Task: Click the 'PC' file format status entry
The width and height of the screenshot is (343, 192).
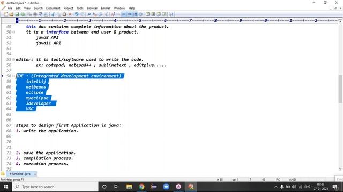Action: click(278, 180)
